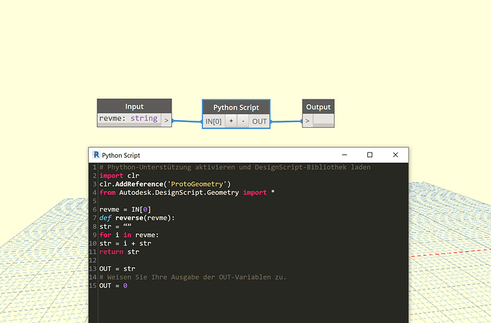
Task: Click the 'revme = IN[0]' line
Action: tap(125, 209)
